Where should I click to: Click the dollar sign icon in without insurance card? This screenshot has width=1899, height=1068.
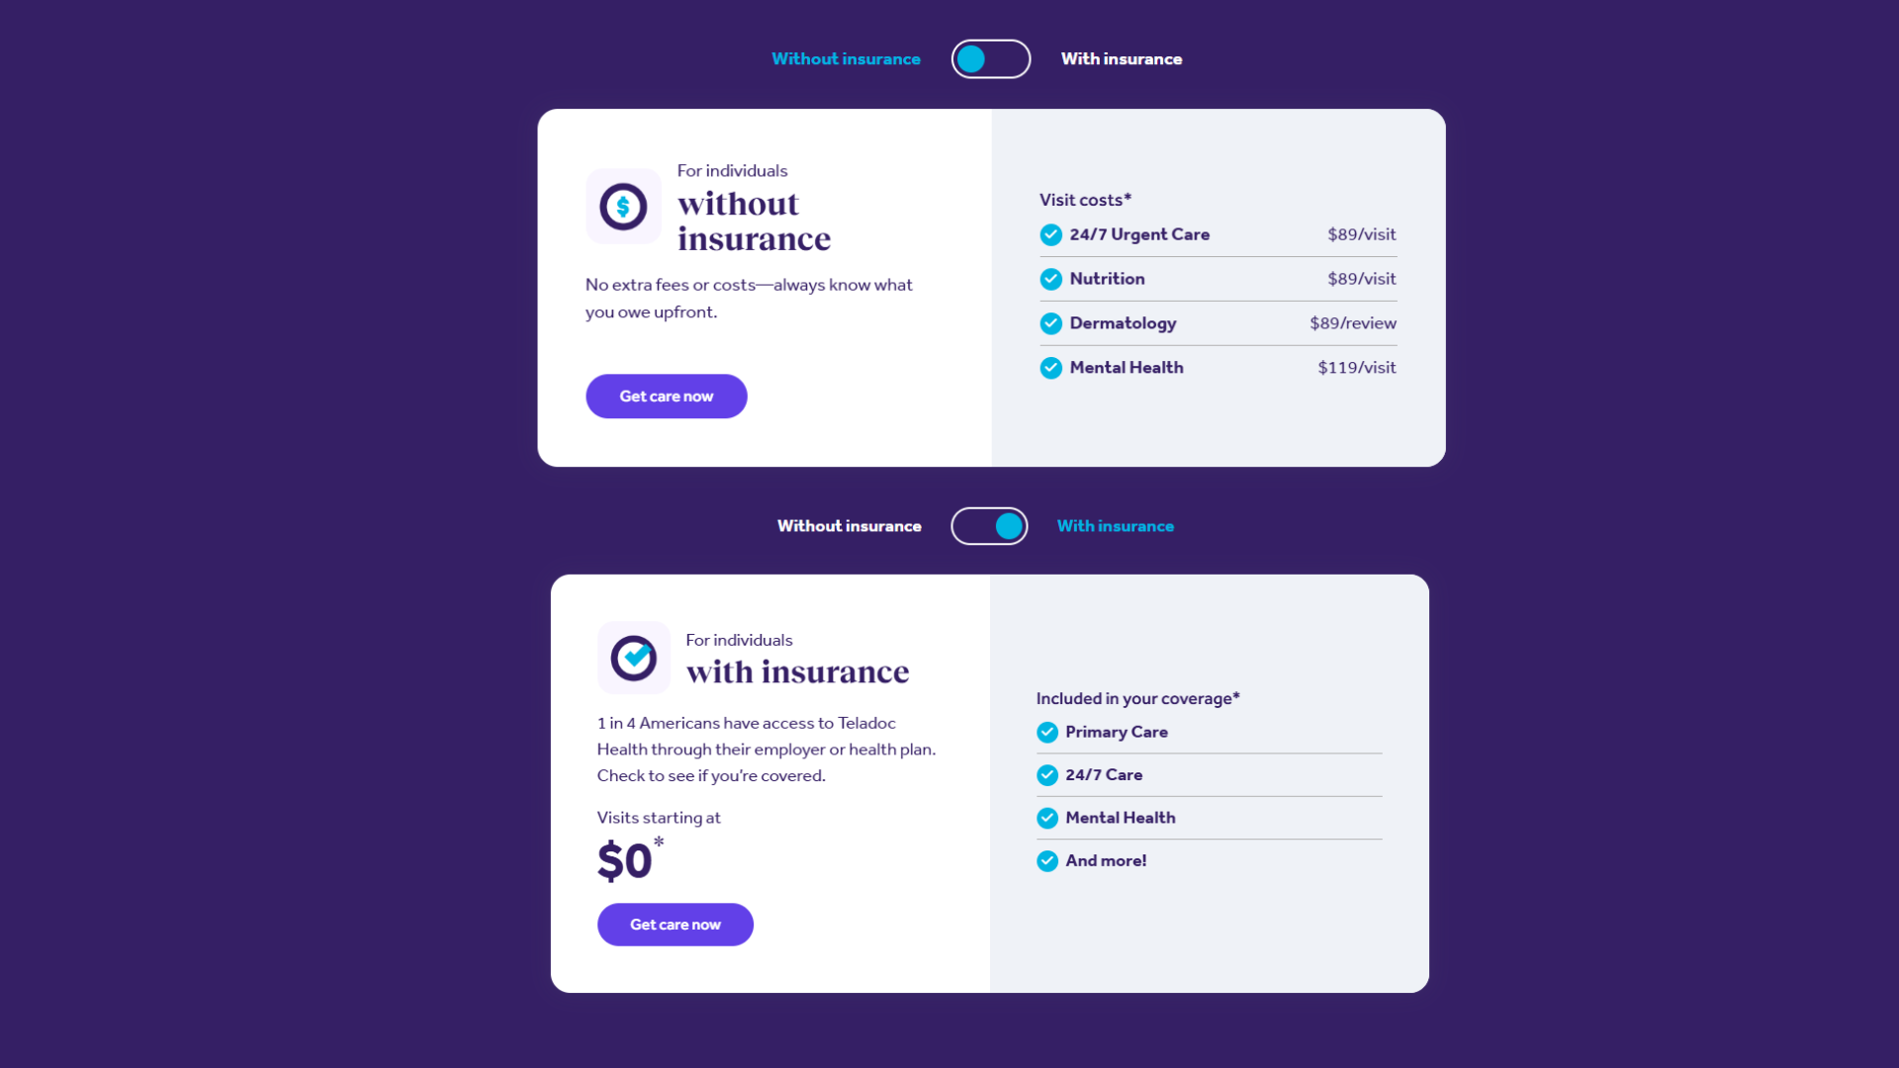(623, 206)
